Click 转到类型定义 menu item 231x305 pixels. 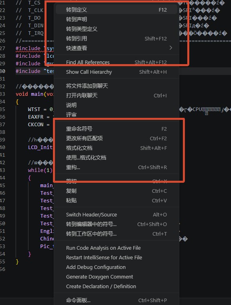116,29
